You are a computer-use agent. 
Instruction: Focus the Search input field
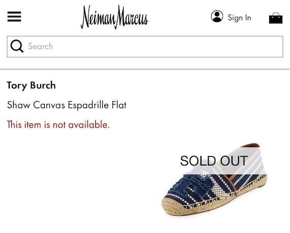point(145,47)
